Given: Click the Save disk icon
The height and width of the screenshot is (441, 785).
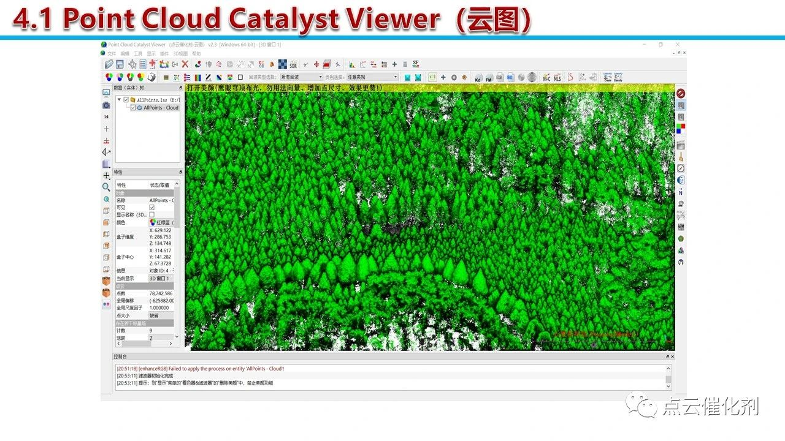Looking at the screenshot, I should [x=120, y=64].
